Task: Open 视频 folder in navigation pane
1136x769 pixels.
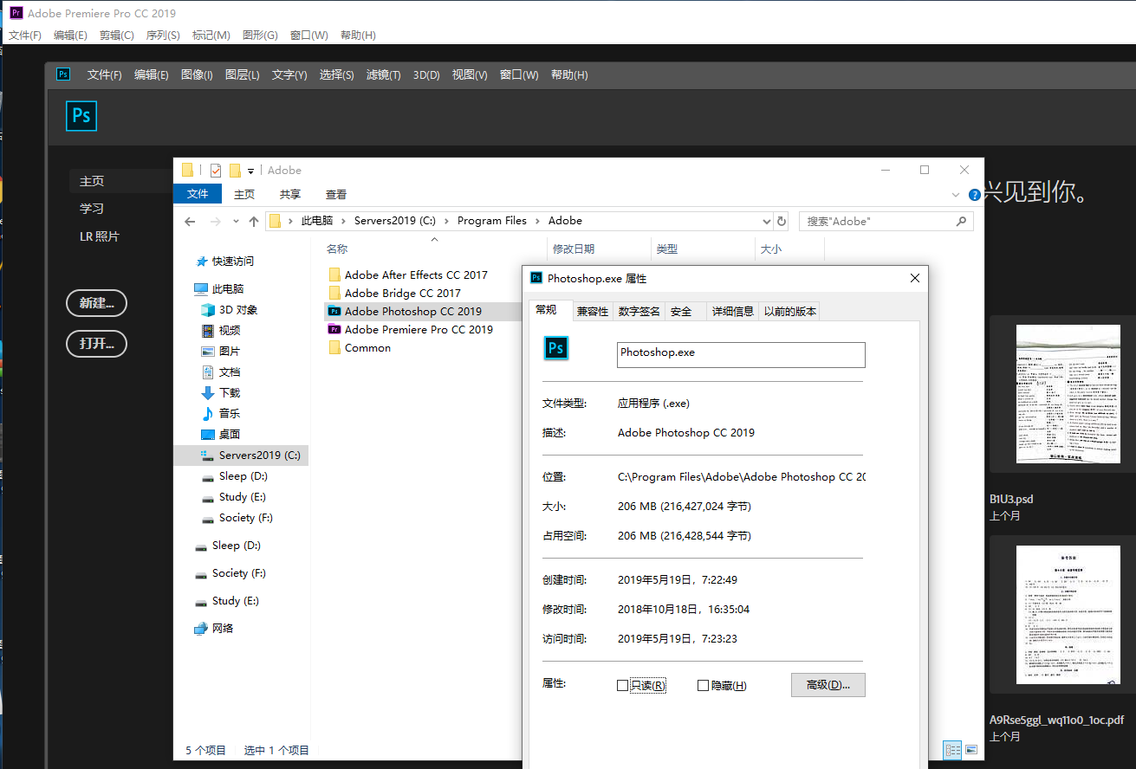Action: (x=220, y=330)
